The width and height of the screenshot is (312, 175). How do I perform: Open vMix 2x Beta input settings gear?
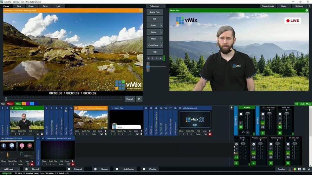click(210, 134)
